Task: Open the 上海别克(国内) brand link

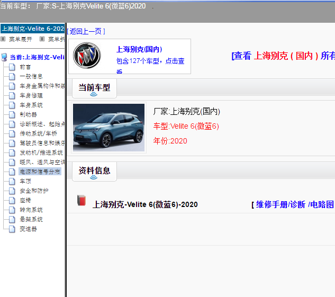Action: [139, 49]
